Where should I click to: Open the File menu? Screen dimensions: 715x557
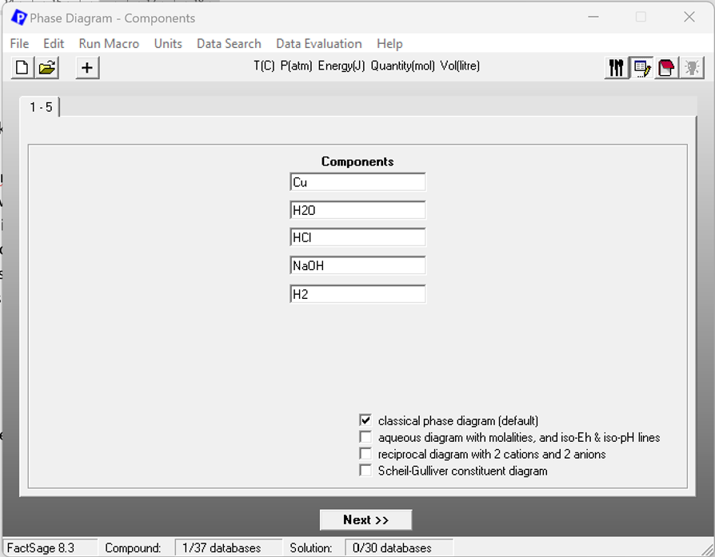pos(19,43)
